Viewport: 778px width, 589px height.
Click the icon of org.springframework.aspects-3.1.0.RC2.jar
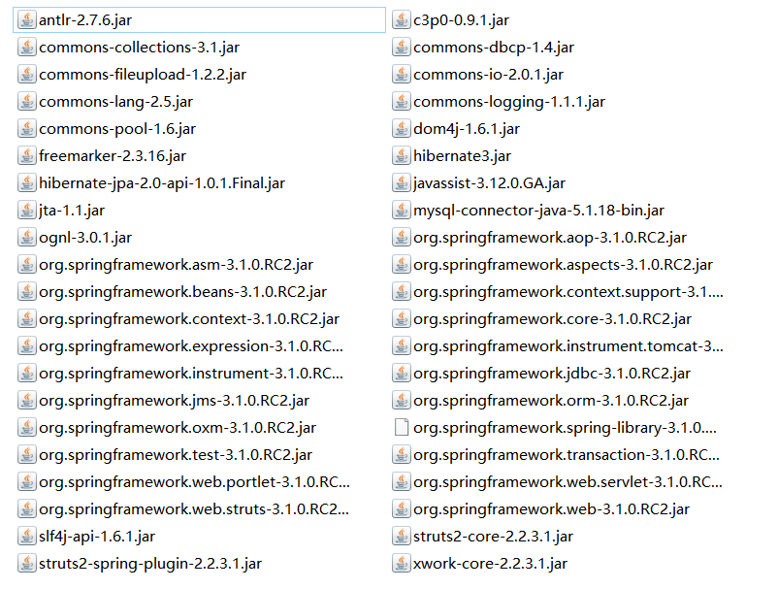[x=401, y=265]
